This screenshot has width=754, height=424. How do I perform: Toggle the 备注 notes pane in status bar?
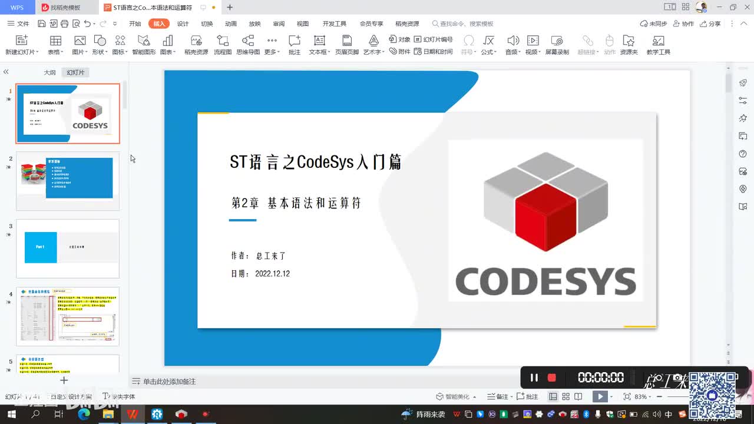[499, 397]
